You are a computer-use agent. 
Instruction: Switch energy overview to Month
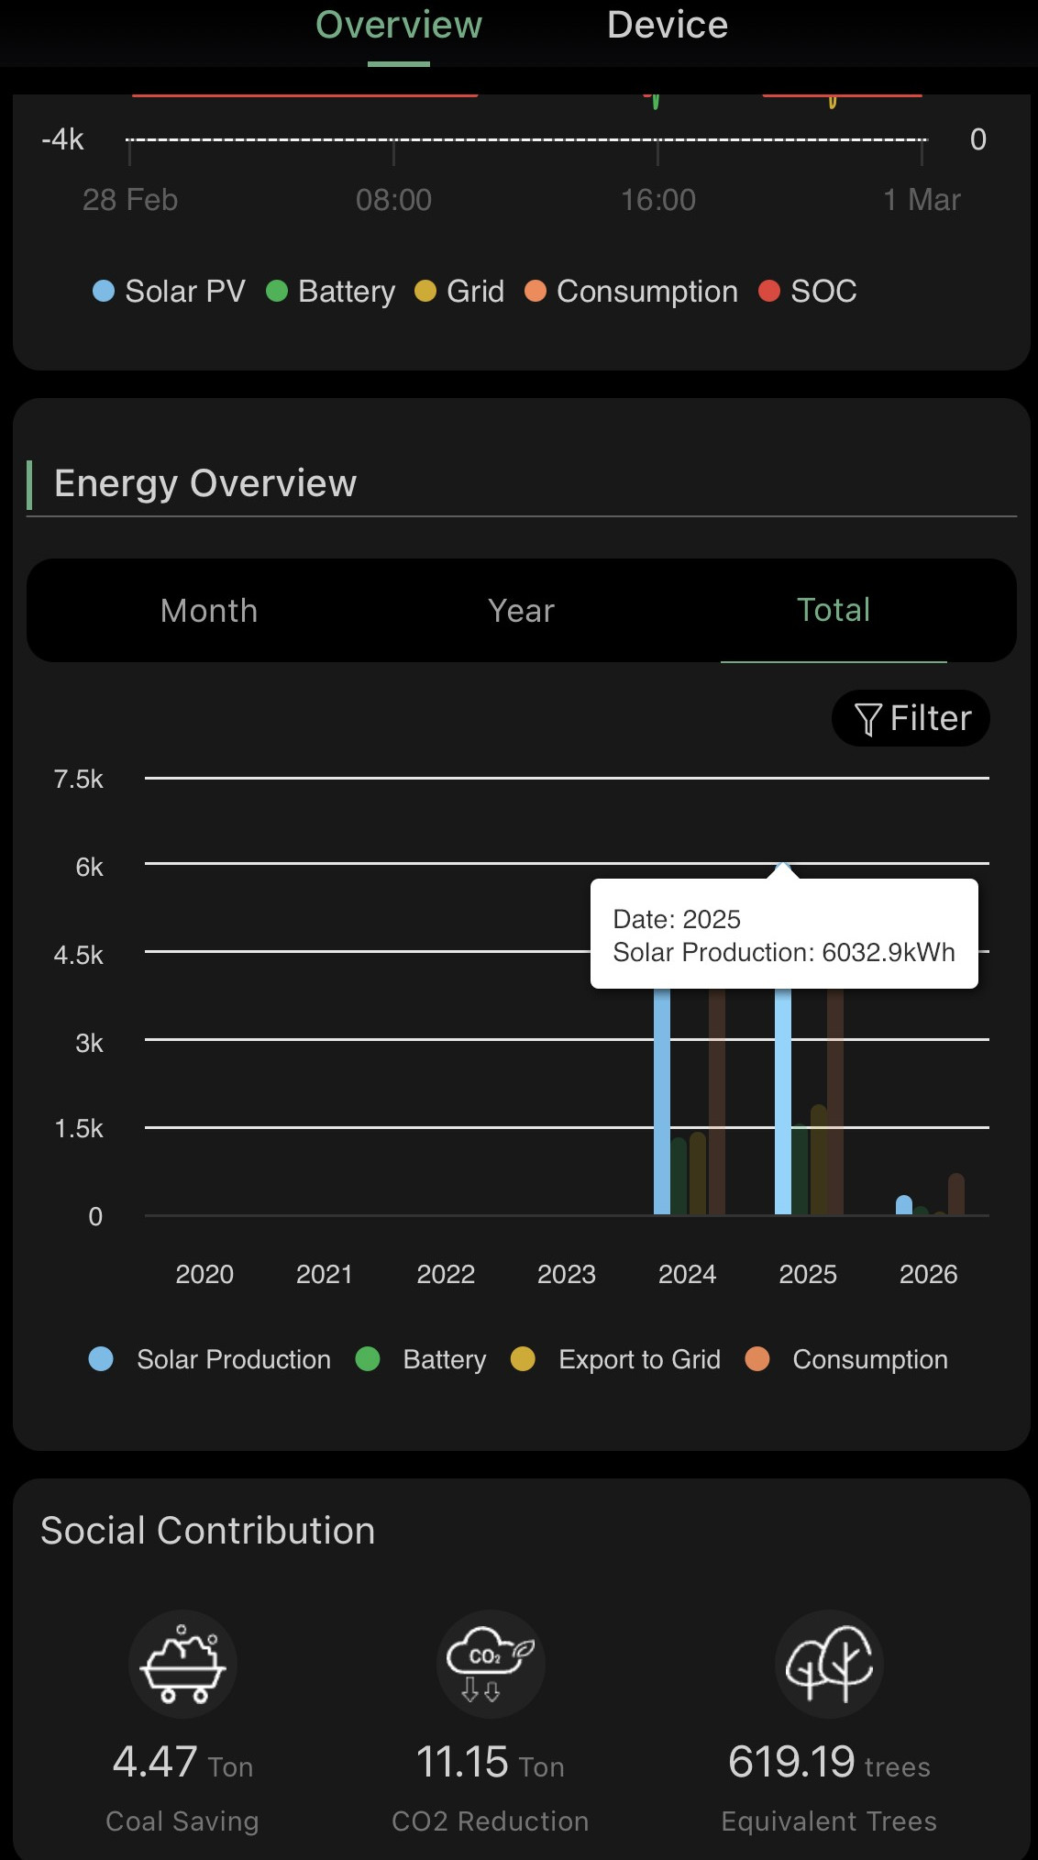(x=209, y=611)
